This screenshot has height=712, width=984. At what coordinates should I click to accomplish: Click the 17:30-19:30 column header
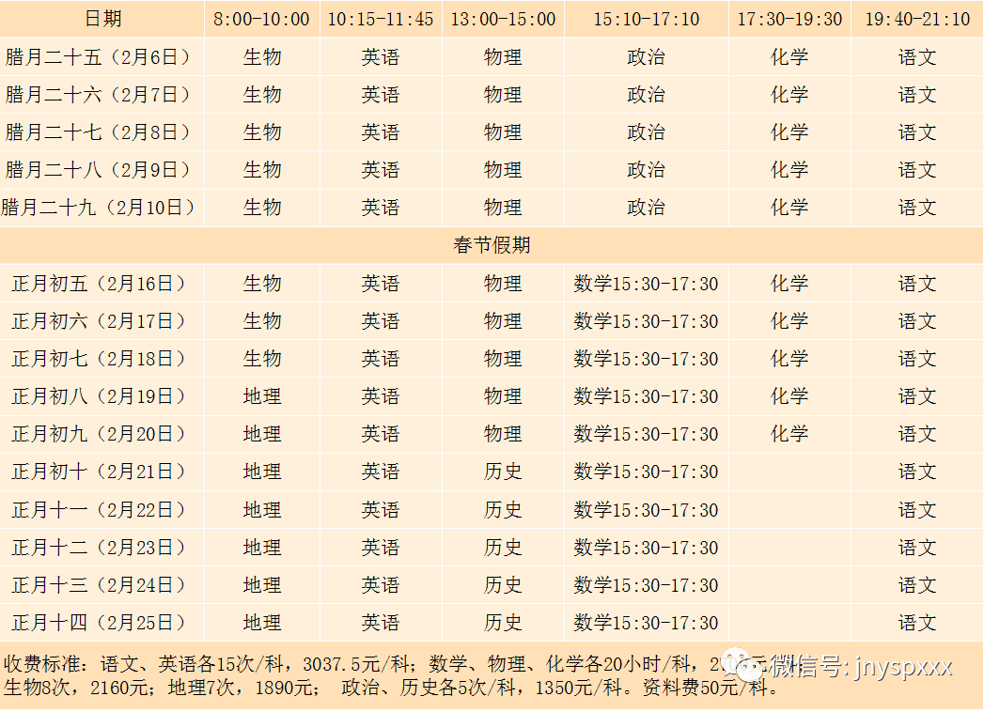coord(789,19)
